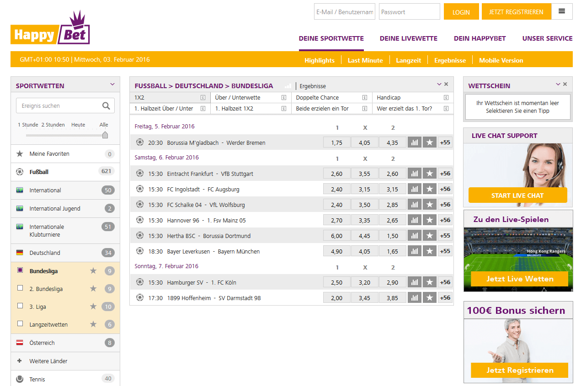Click Jetzt Registrieren in header
Image resolution: width=581 pixels, height=386 pixels.
[516, 12]
